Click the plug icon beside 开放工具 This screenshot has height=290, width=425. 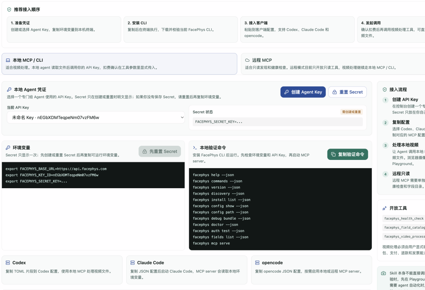(384, 208)
